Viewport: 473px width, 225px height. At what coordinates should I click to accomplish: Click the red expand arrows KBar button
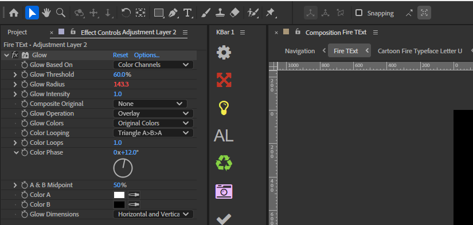click(x=224, y=80)
